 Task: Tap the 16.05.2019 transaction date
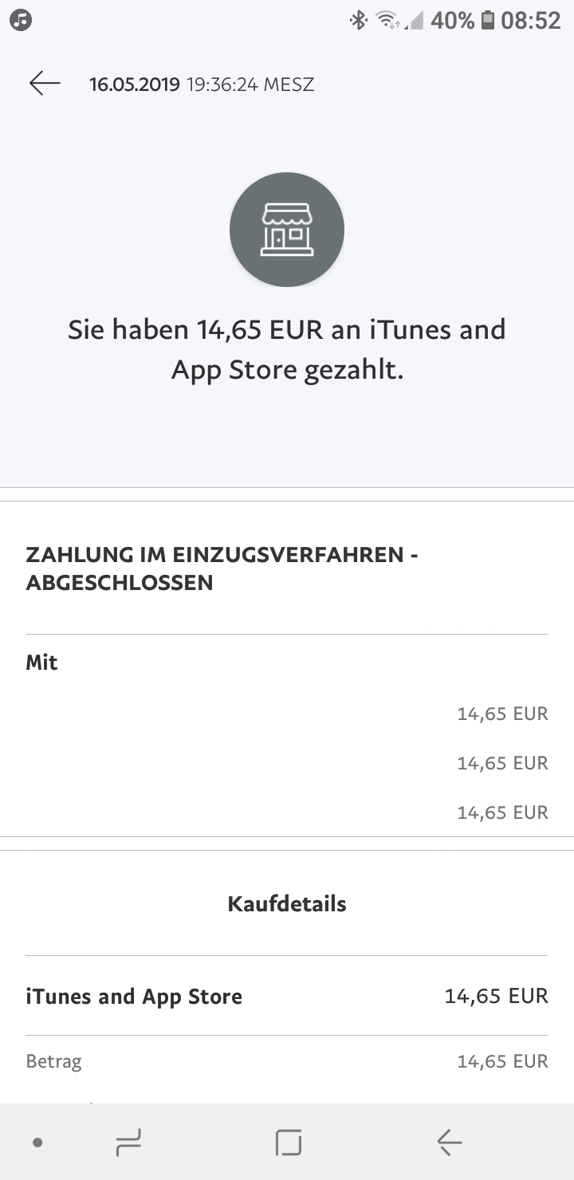click(x=135, y=85)
